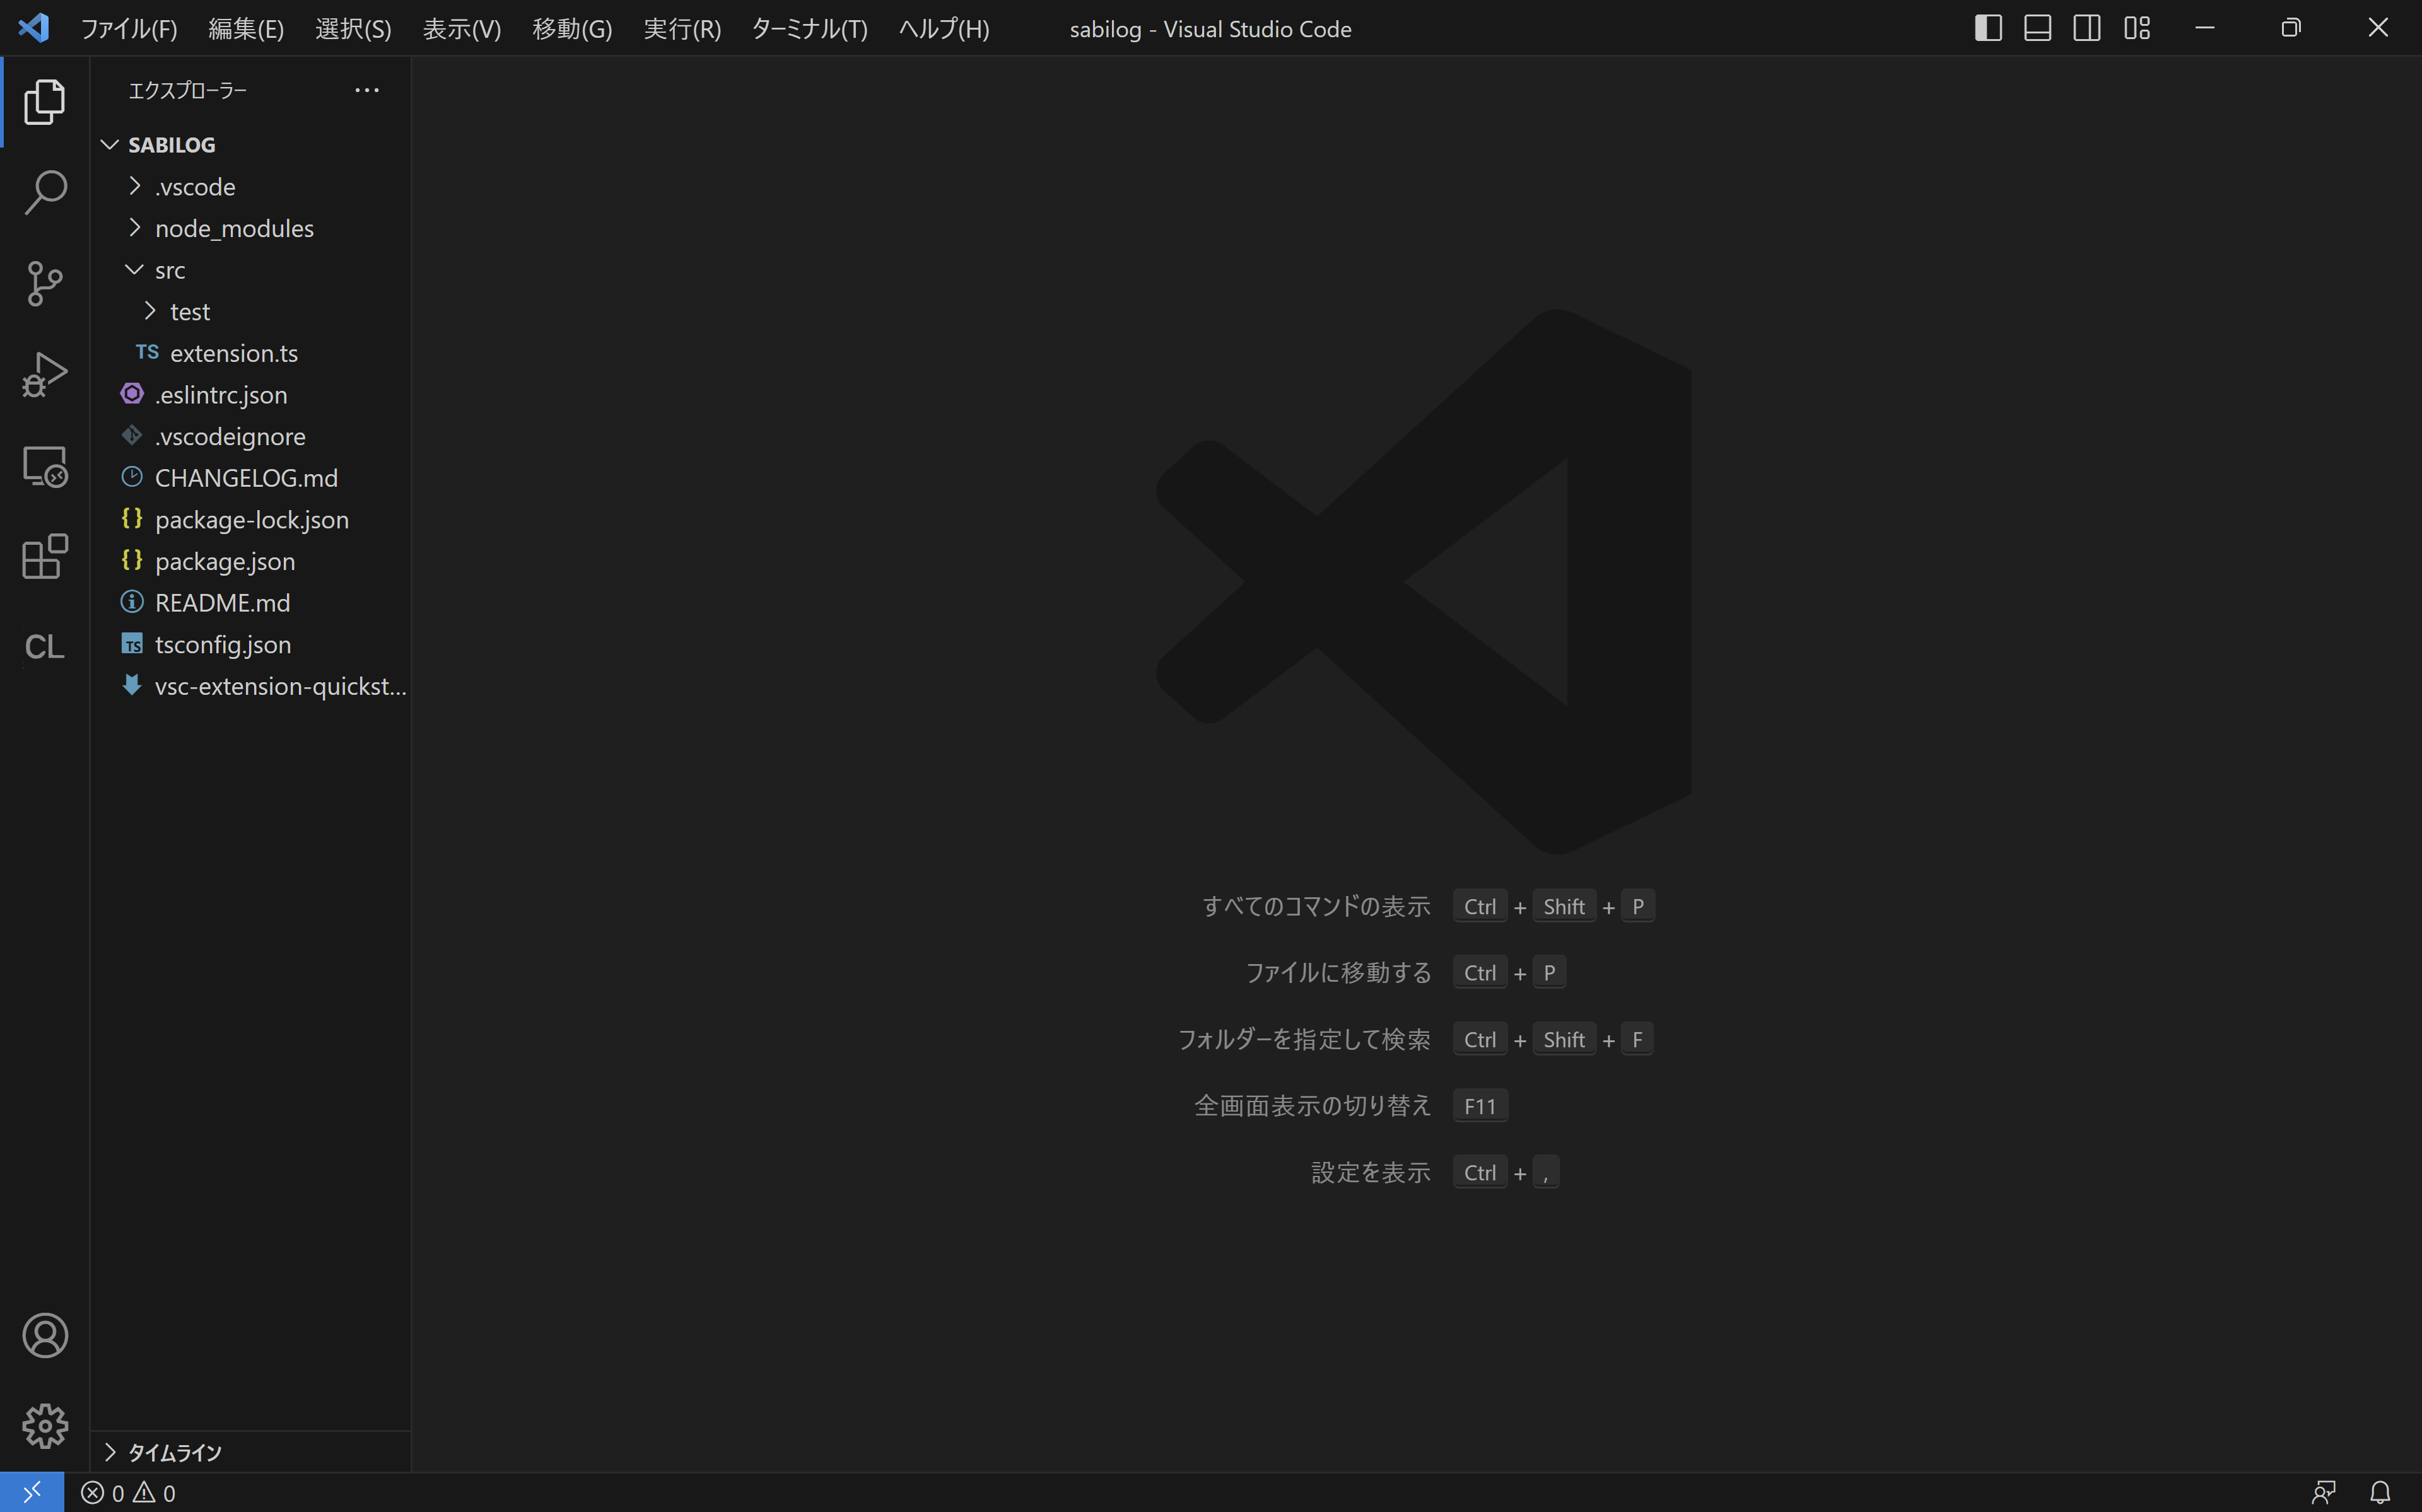
Task: Open CHANGELOG.md file
Action: (250, 478)
